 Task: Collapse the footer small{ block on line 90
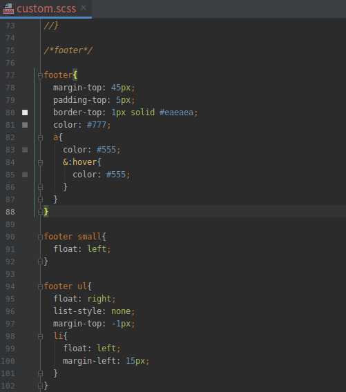[x=40, y=237]
